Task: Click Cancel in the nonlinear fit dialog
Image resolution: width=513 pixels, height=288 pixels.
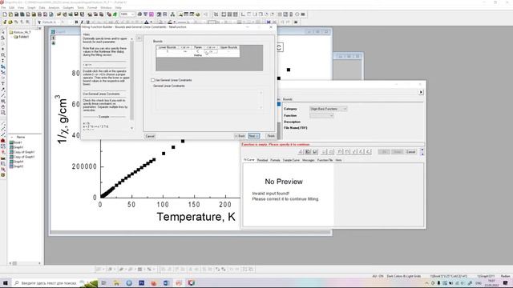Action: 410,152
